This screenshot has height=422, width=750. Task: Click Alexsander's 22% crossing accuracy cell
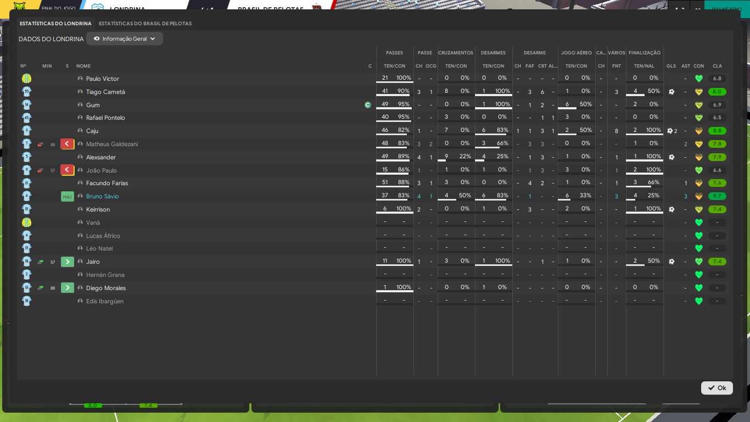(464, 157)
